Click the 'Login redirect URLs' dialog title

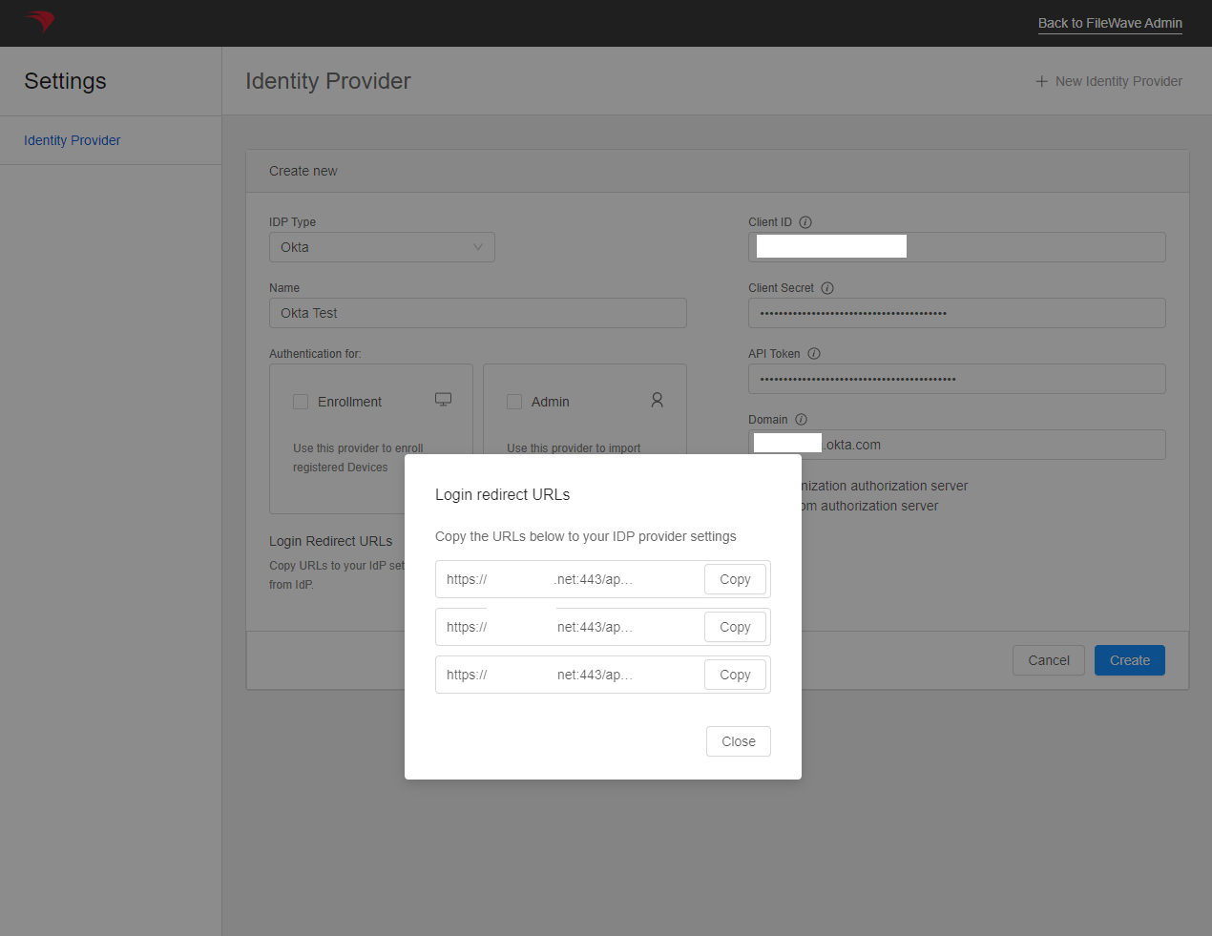pyautogui.click(x=503, y=494)
